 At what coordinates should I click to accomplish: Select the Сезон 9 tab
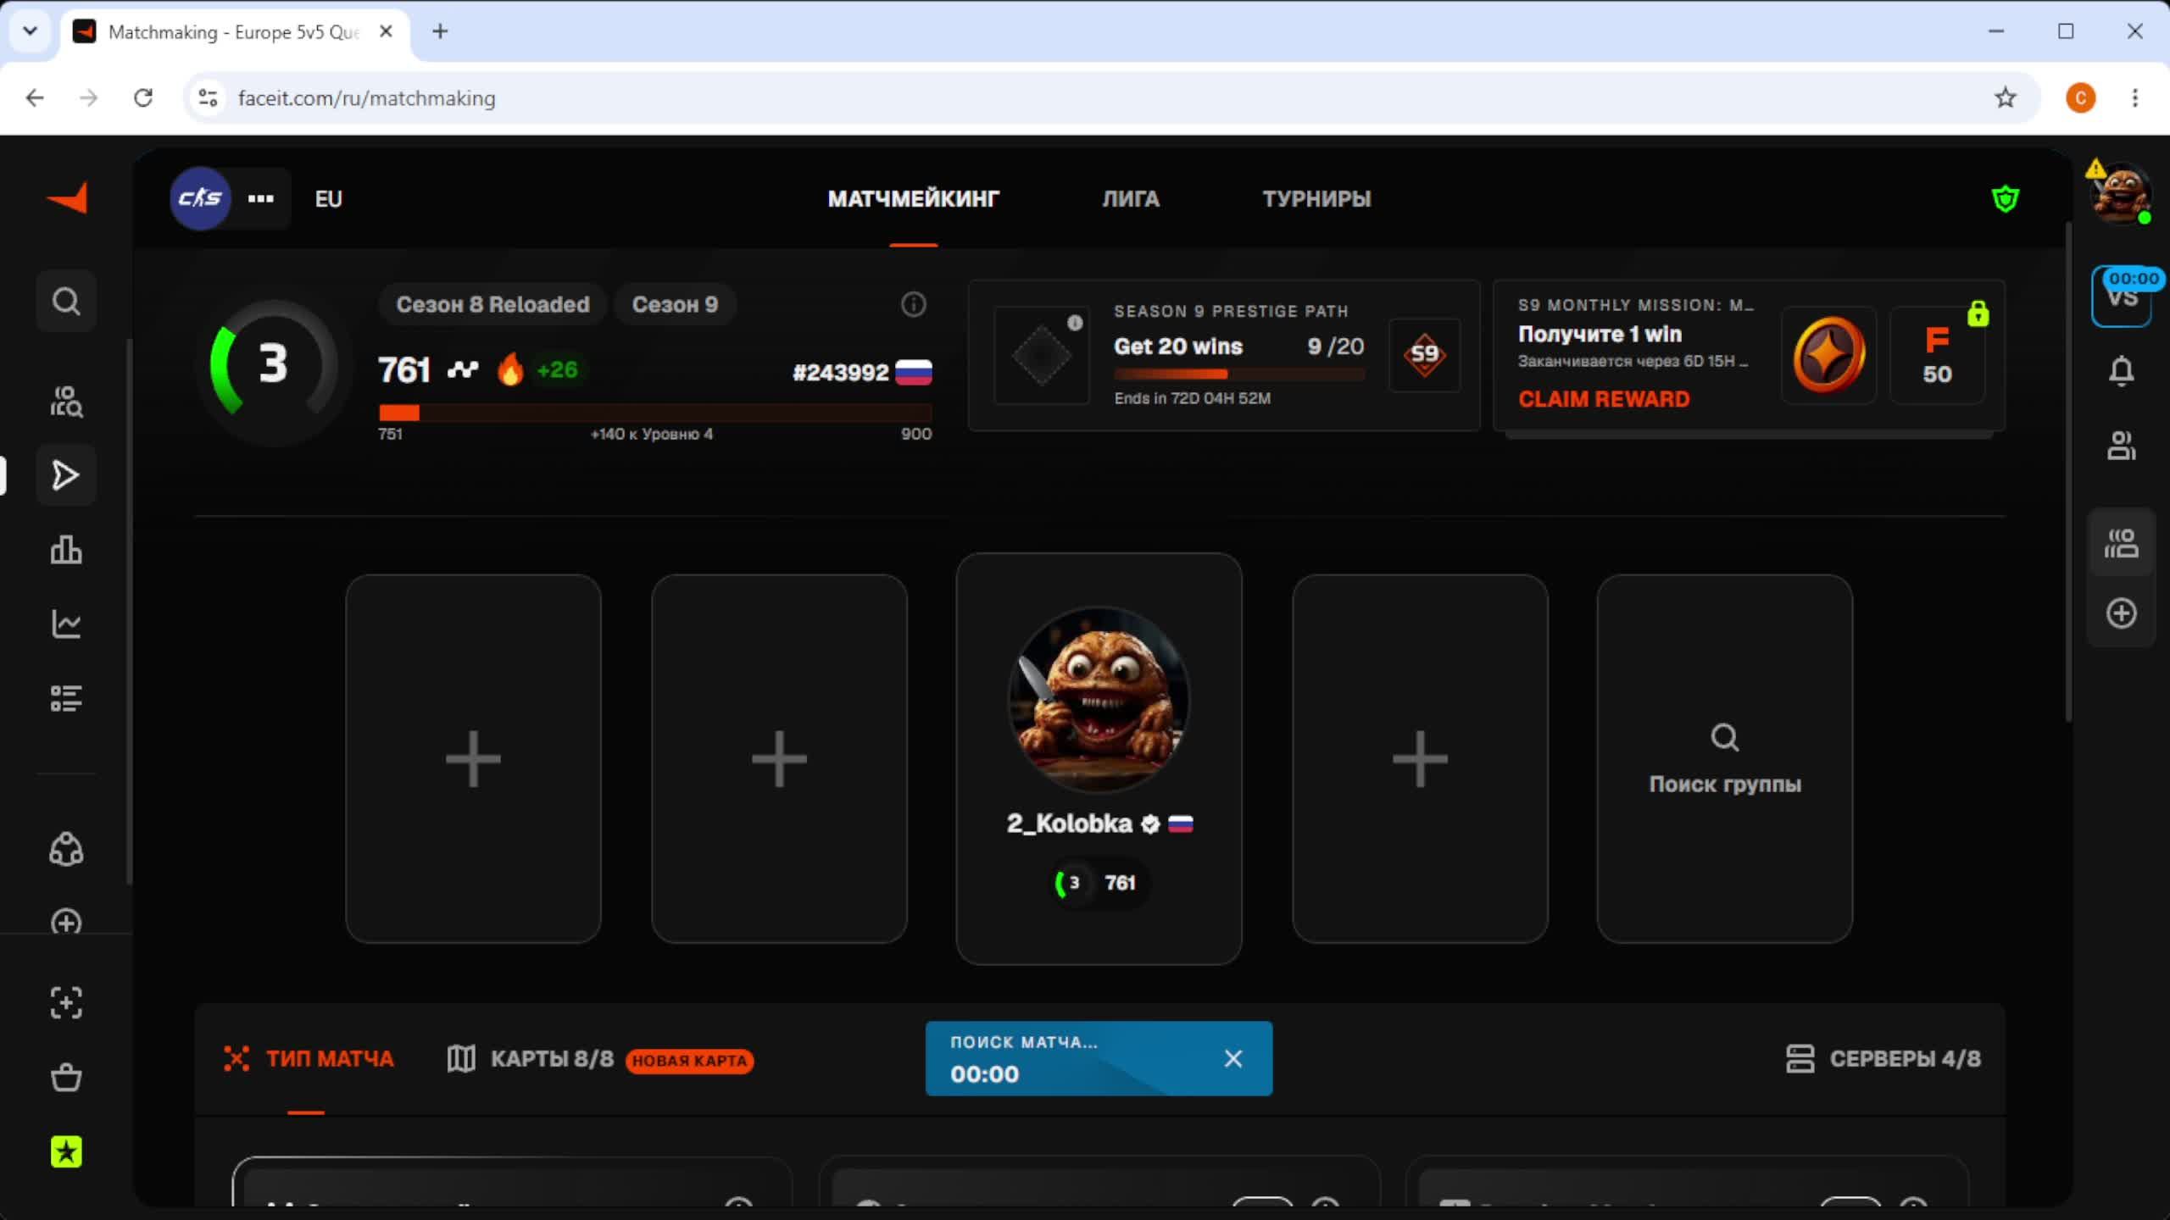pos(675,304)
